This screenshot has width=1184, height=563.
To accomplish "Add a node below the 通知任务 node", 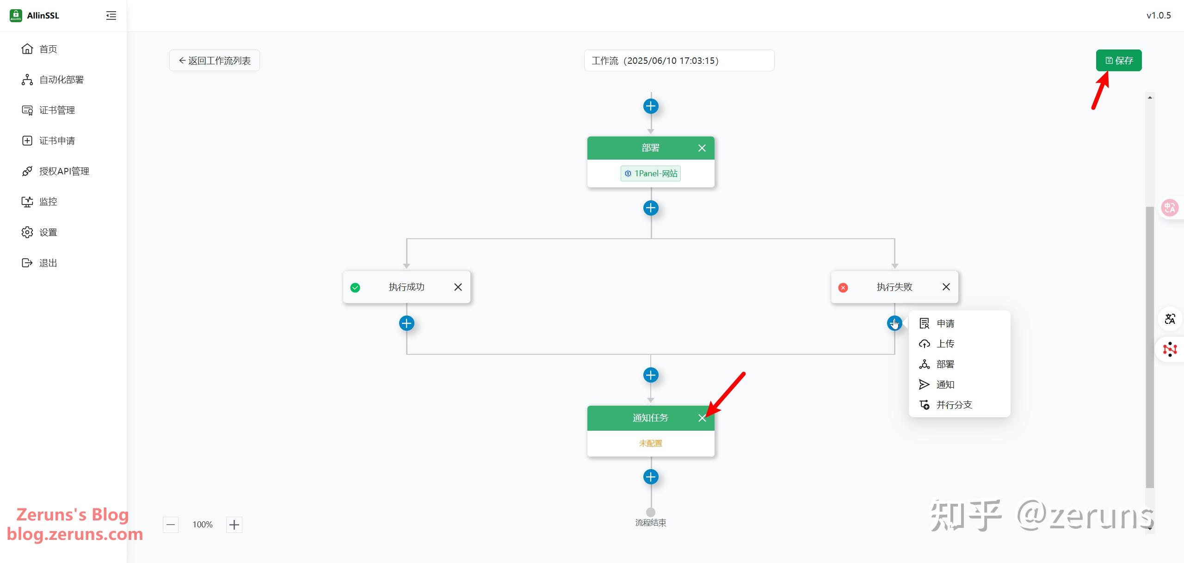I will pyautogui.click(x=651, y=477).
